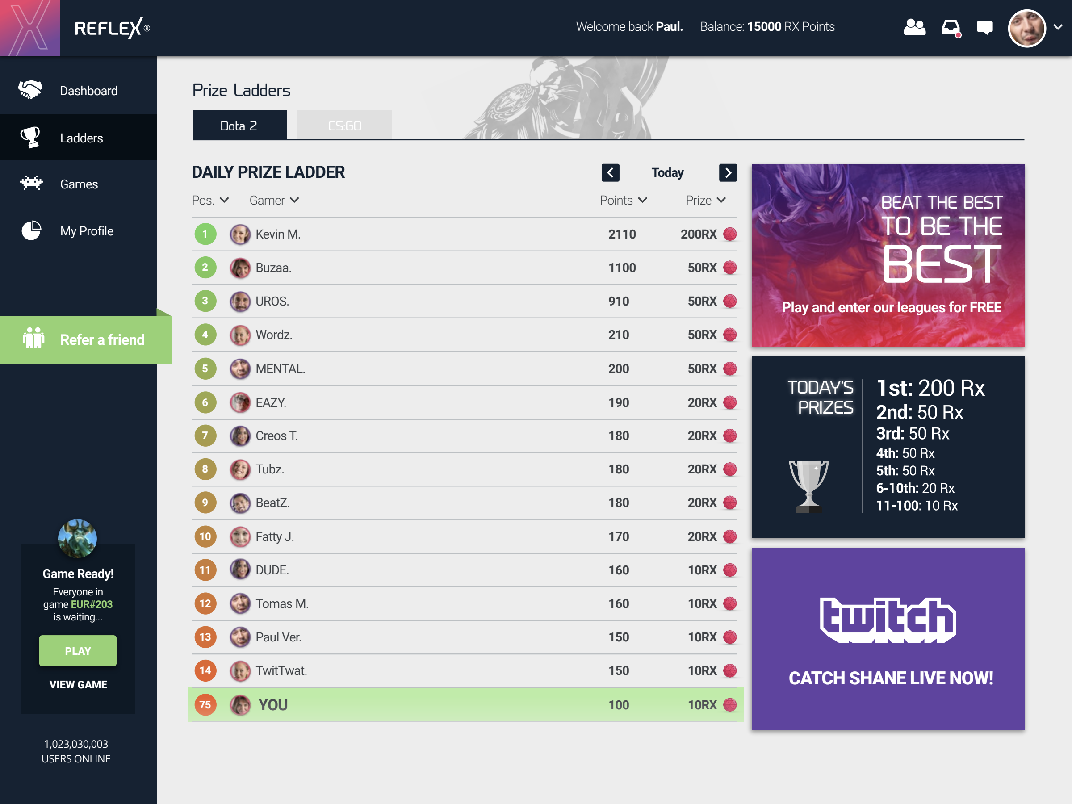Click the VIEW GAME link below play button

tap(78, 685)
